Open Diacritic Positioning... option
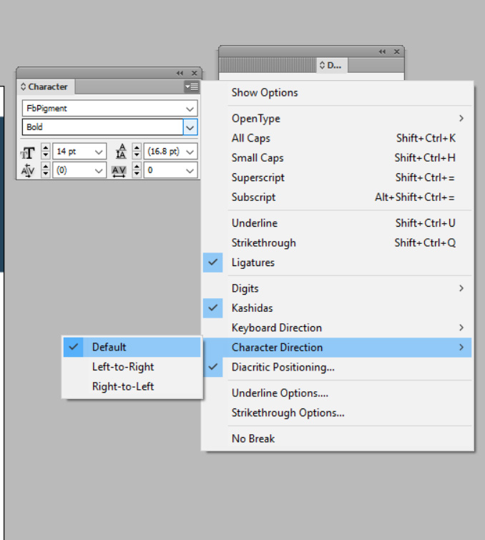This screenshot has height=540, width=485. [337, 367]
